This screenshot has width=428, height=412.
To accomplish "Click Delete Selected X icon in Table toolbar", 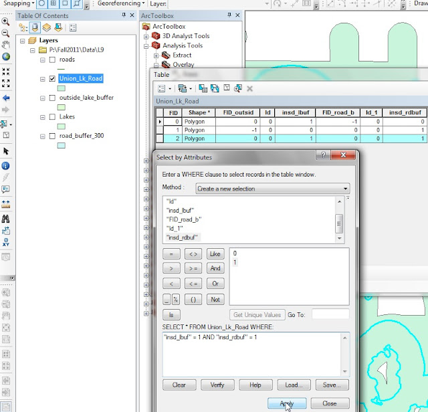I will 249,88.
